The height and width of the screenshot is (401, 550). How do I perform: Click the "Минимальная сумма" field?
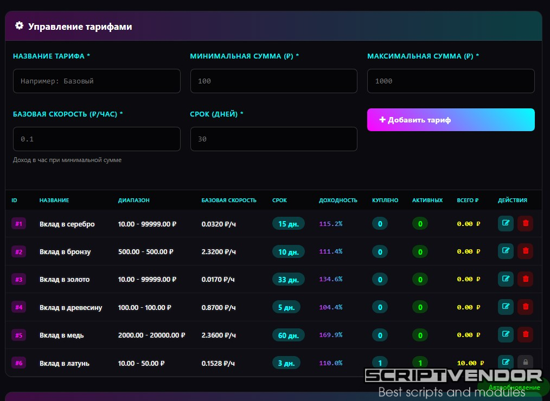tap(273, 81)
